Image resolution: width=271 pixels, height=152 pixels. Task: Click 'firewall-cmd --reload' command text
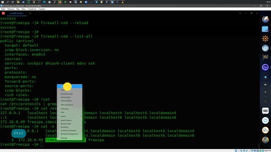click(64, 23)
